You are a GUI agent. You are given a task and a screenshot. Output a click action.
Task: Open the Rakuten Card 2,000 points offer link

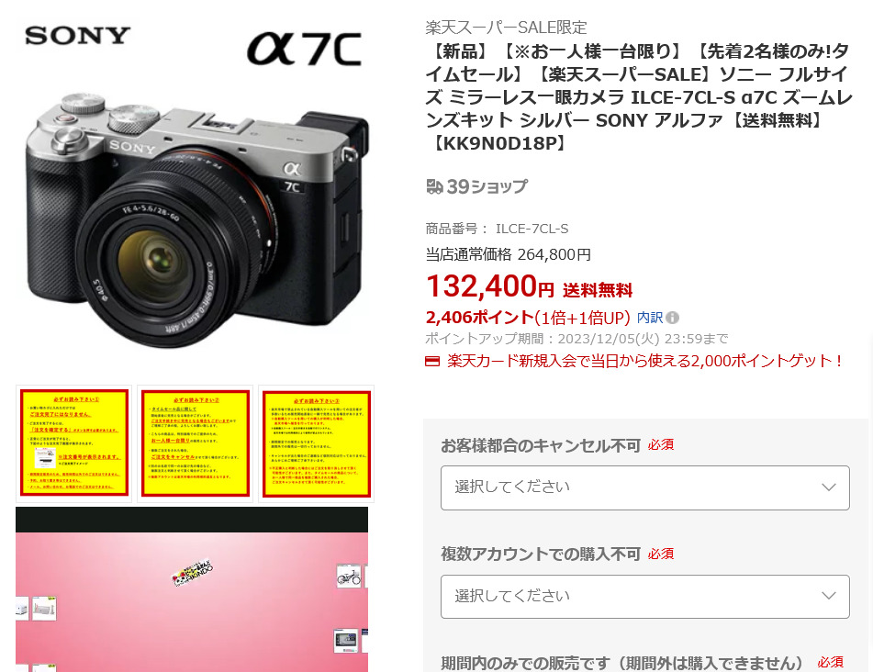tap(645, 361)
